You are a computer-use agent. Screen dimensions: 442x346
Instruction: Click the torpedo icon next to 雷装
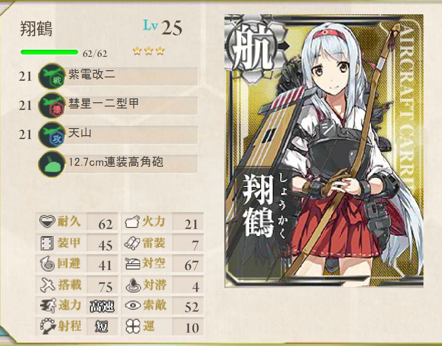[132, 243]
